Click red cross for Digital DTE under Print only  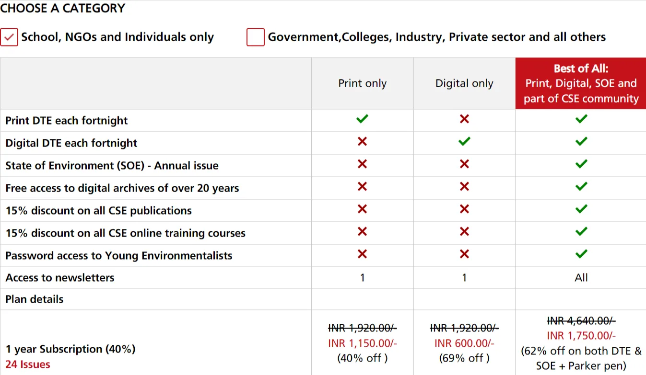[x=363, y=141]
